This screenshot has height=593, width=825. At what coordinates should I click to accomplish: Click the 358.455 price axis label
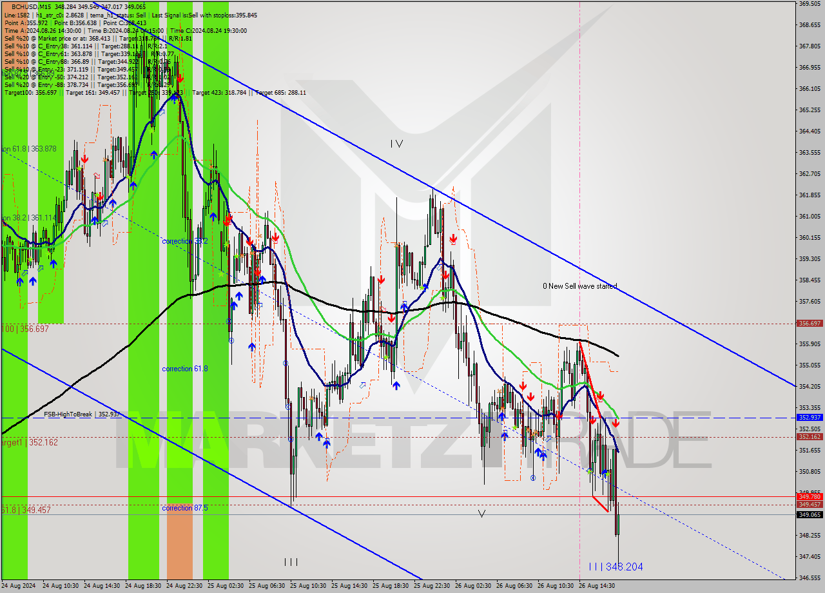(810, 280)
